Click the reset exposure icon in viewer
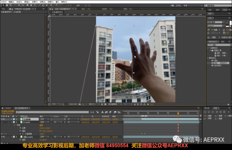The image size is (232, 150). pyautogui.click(x=148, y=104)
